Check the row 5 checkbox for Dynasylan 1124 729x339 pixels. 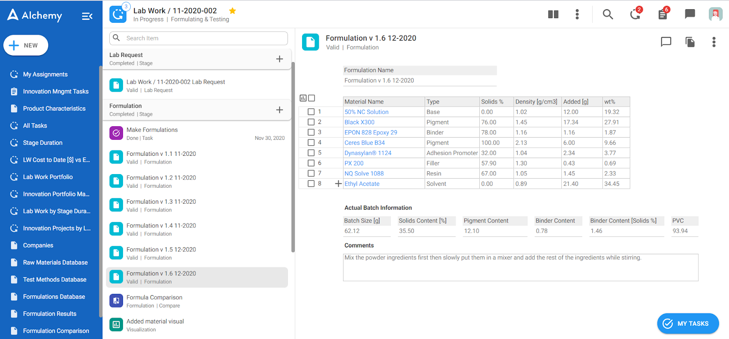click(x=311, y=153)
